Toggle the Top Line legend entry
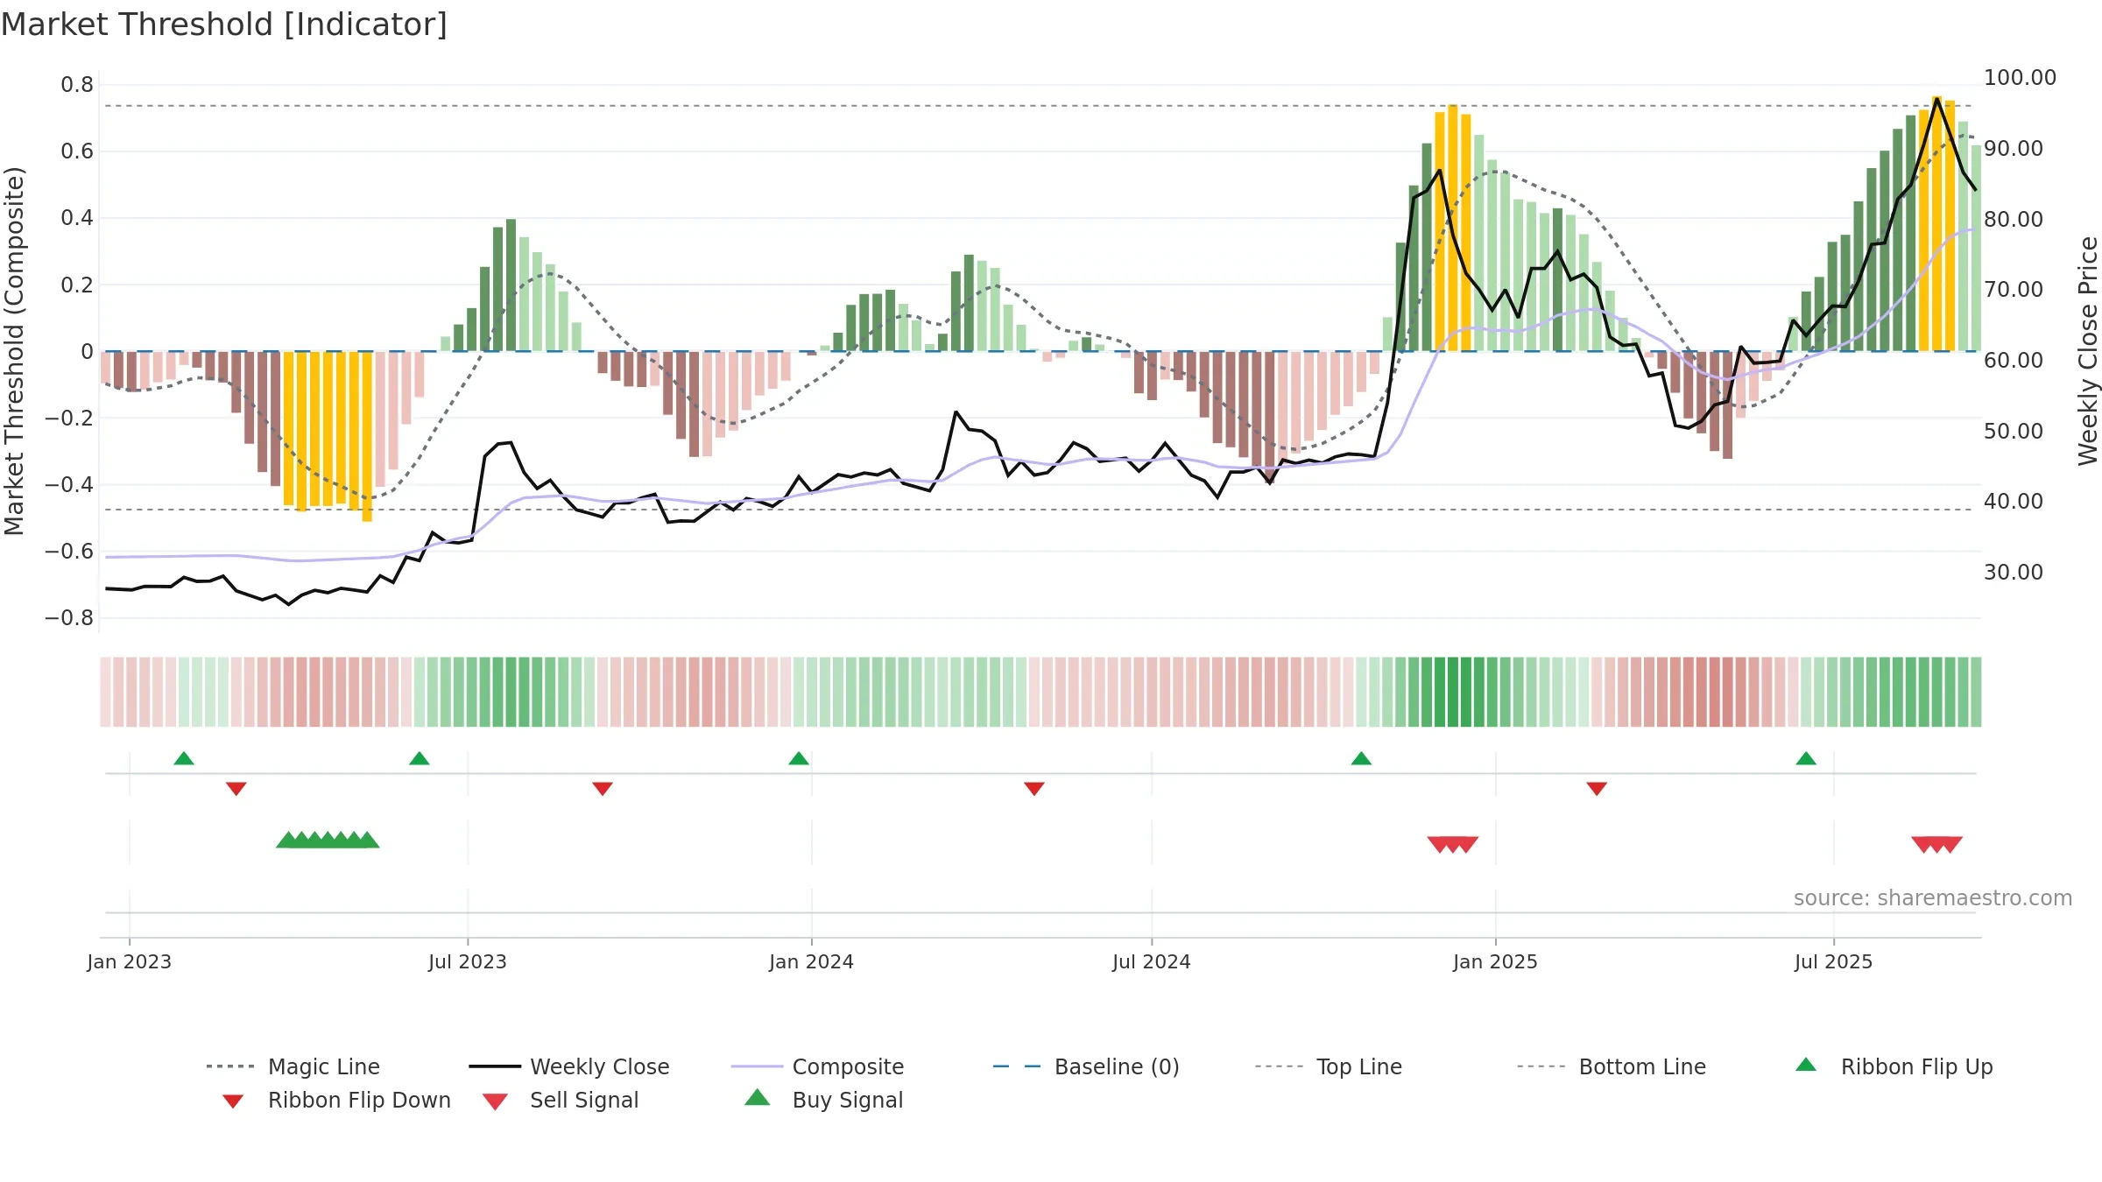The width and height of the screenshot is (2102, 1182). coord(1328,1066)
